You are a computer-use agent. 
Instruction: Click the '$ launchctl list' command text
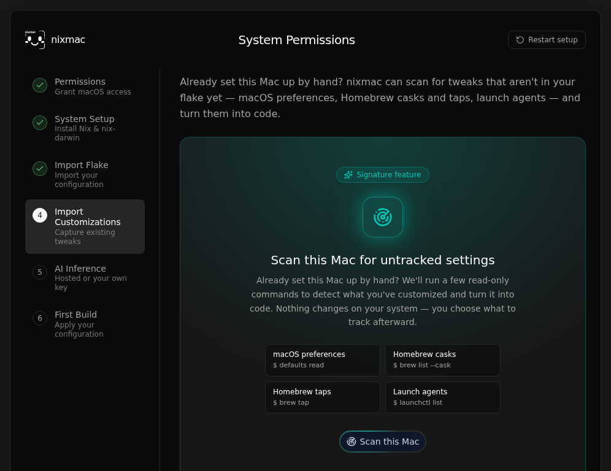pyautogui.click(x=418, y=402)
